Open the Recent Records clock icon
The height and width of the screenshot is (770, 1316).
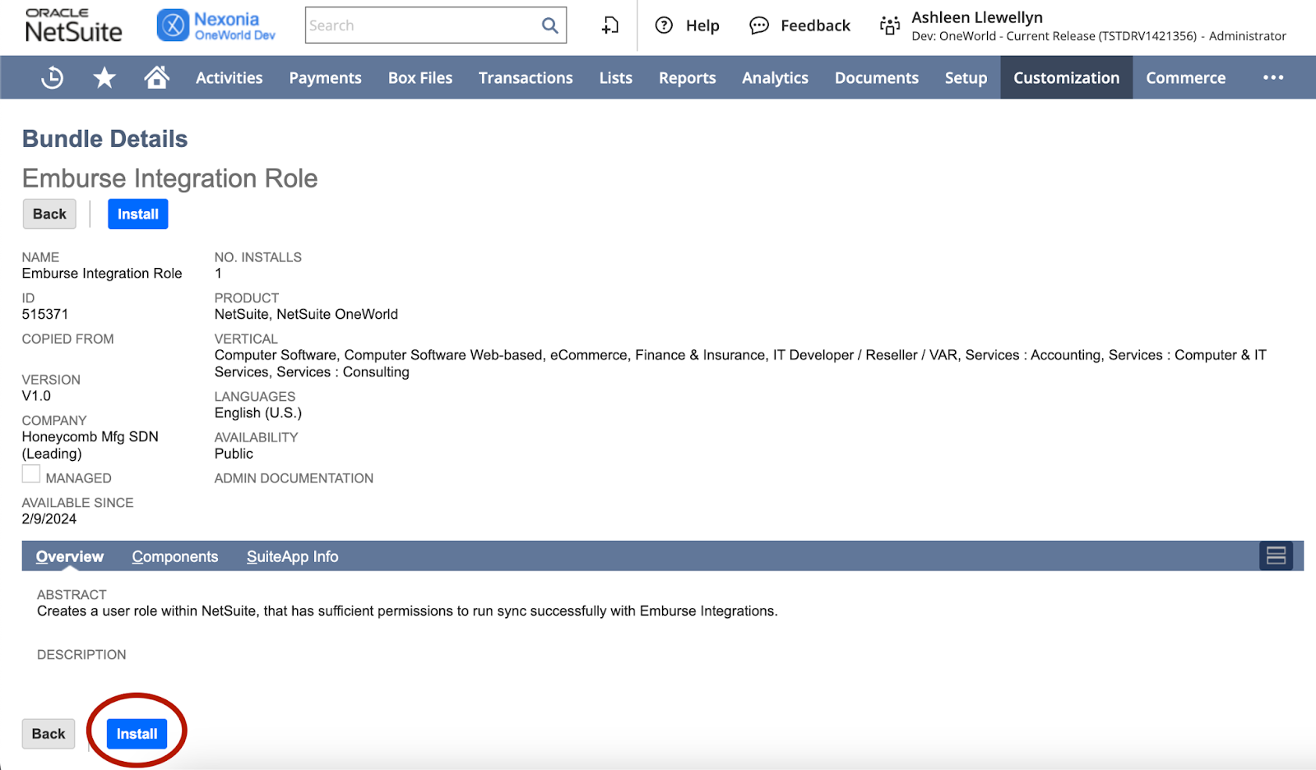[53, 78]
